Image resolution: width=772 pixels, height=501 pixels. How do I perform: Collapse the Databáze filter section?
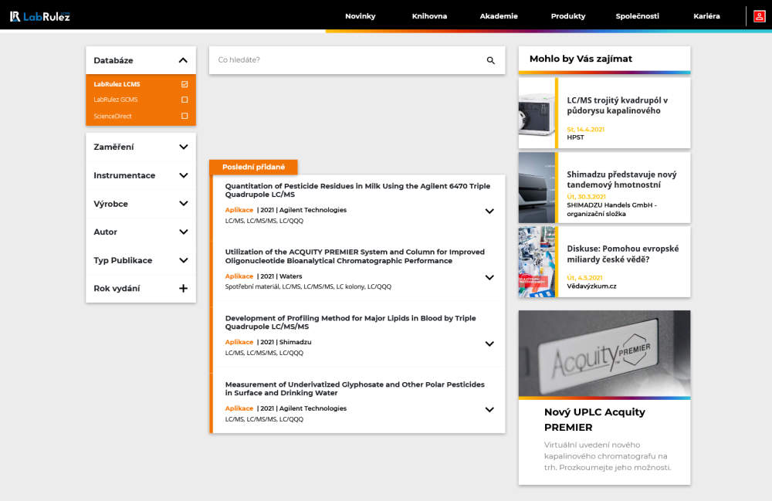click(x=183, y=60)
